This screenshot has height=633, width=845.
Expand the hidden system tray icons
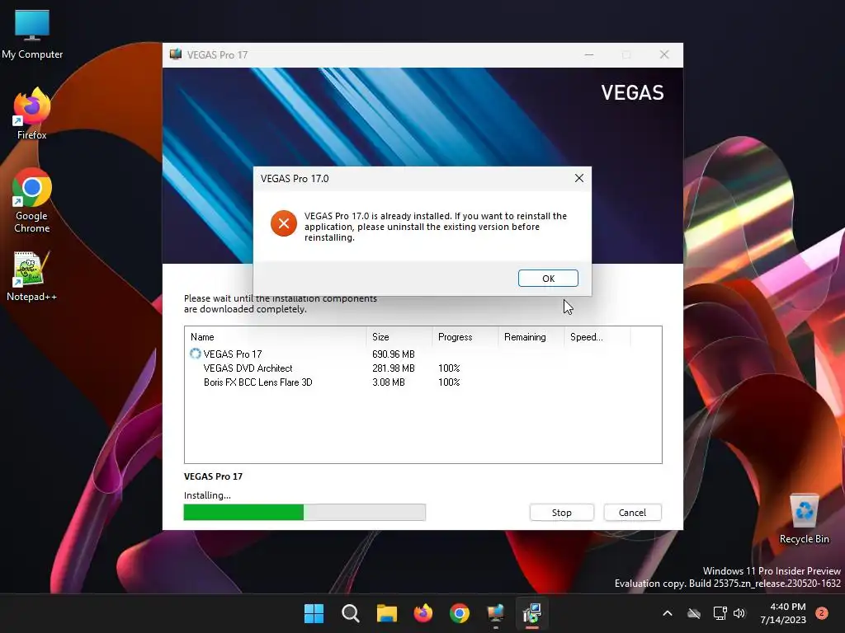coord(667,613)
